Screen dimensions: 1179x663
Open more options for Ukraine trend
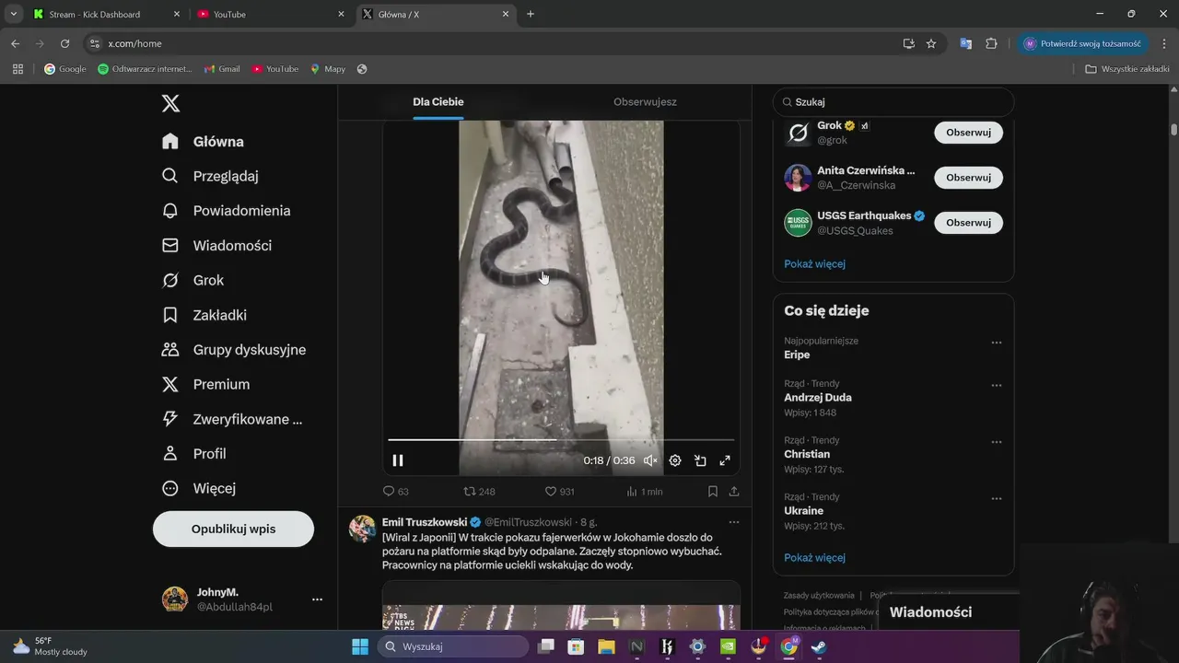(x=996, y=499)
